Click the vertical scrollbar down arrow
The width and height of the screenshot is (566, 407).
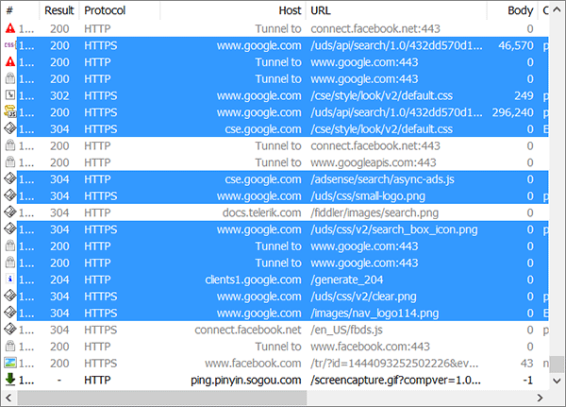pos(557,381)
